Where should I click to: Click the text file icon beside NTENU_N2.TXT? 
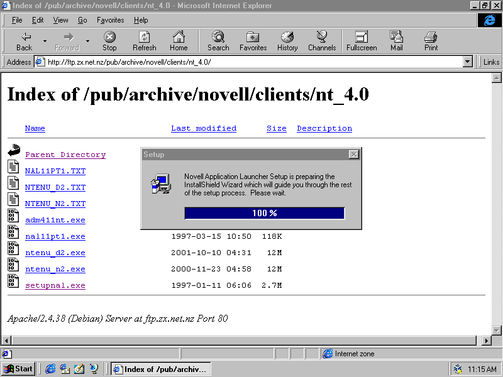click(13, 200)
